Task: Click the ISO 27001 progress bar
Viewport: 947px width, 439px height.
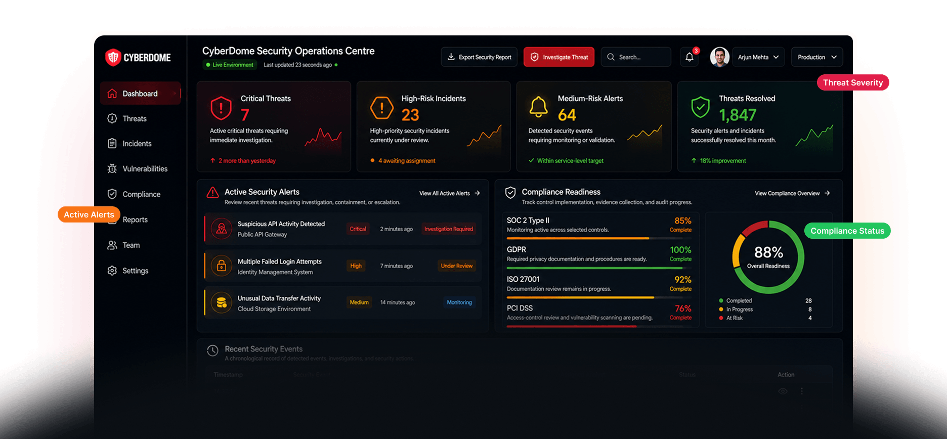Action: 599,297
